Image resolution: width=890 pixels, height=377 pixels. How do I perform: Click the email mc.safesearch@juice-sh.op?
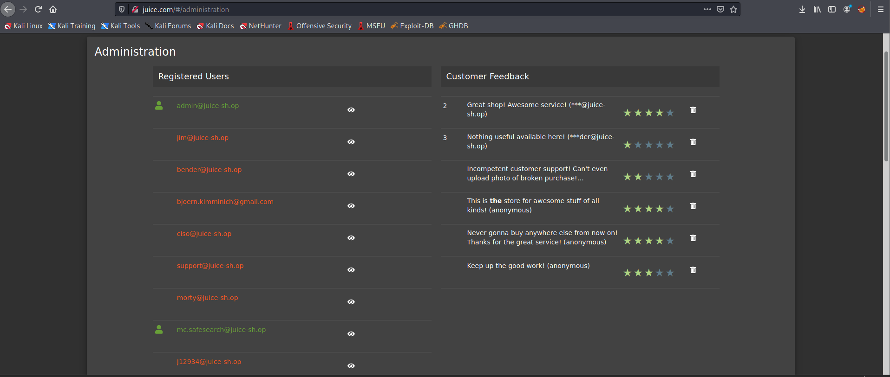click(x=221, y=330)
